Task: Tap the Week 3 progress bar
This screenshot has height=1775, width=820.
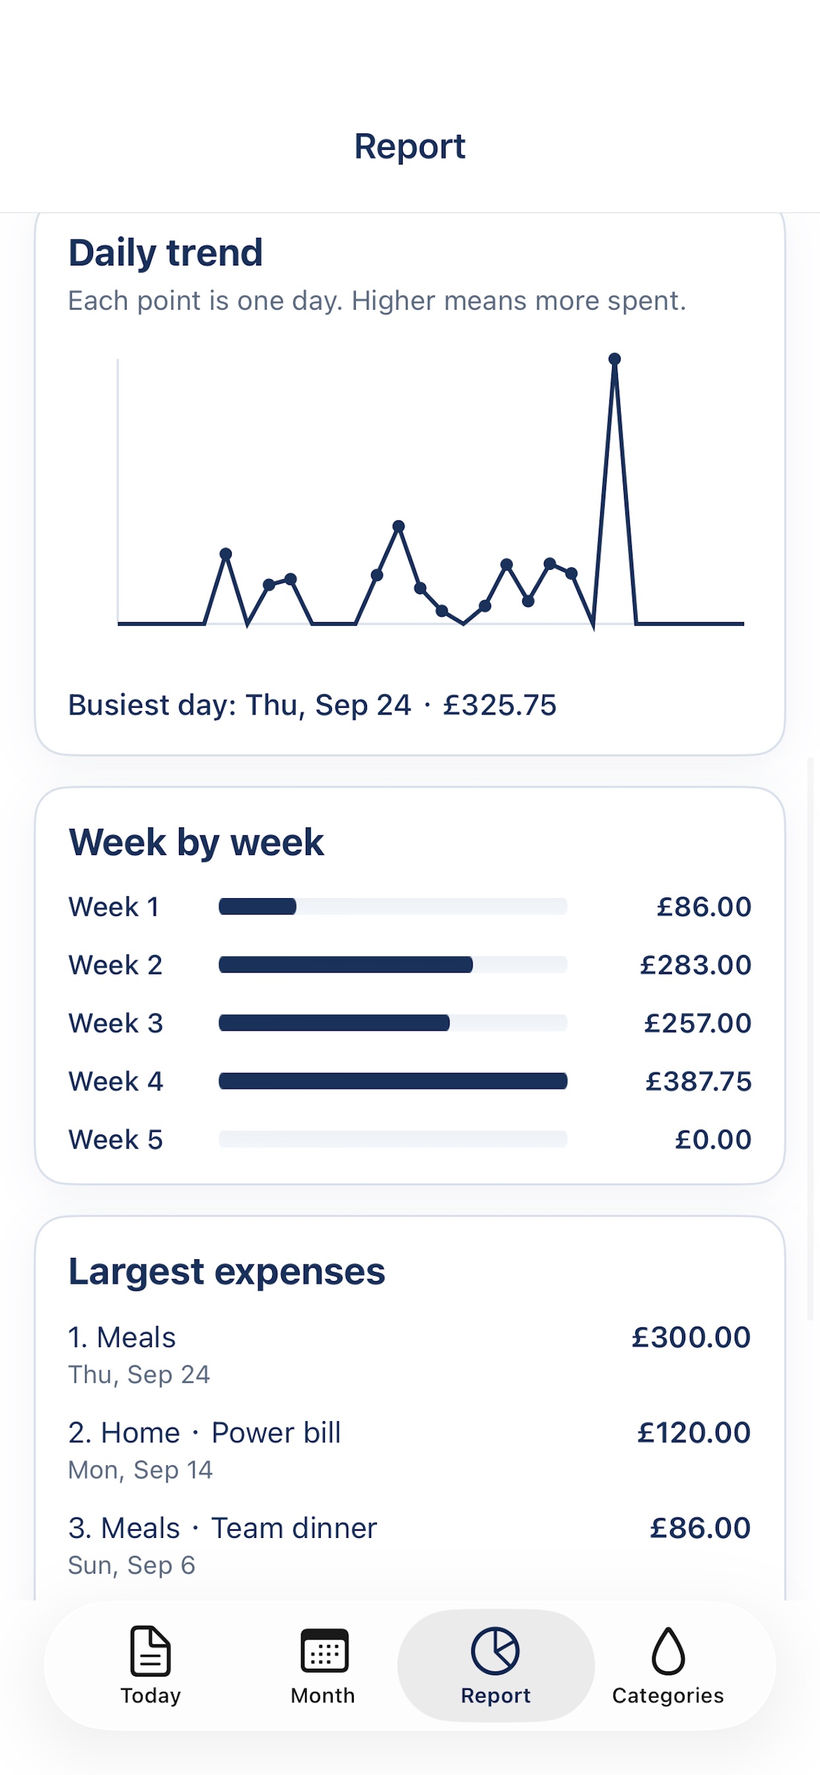Action: (x=393, y=1023)
